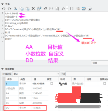
Task: Select value cell 1546
Action: (38, 98)
